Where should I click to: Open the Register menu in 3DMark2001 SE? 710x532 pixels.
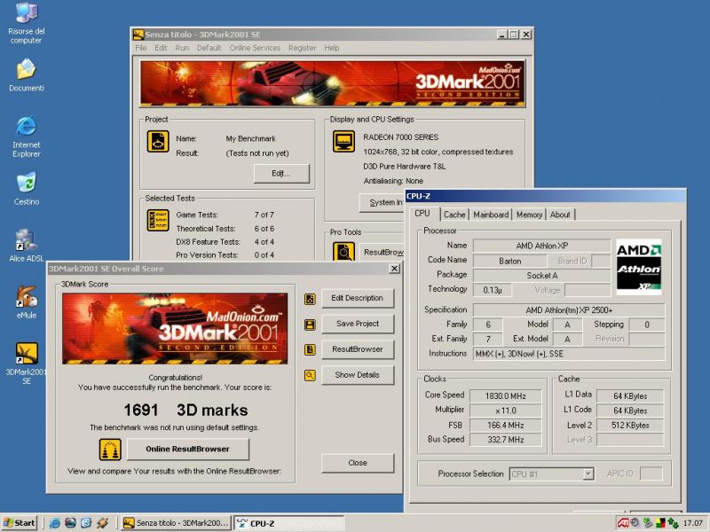[x=302, y=48]
